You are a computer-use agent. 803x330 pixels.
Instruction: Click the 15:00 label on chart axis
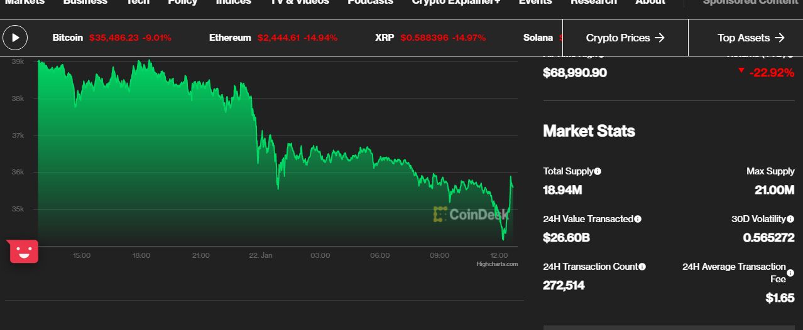(82, 255)
